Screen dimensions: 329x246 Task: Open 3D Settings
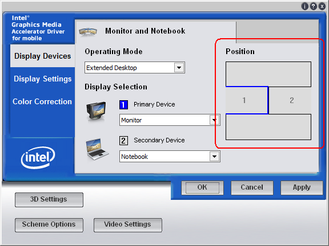(49, 199)
